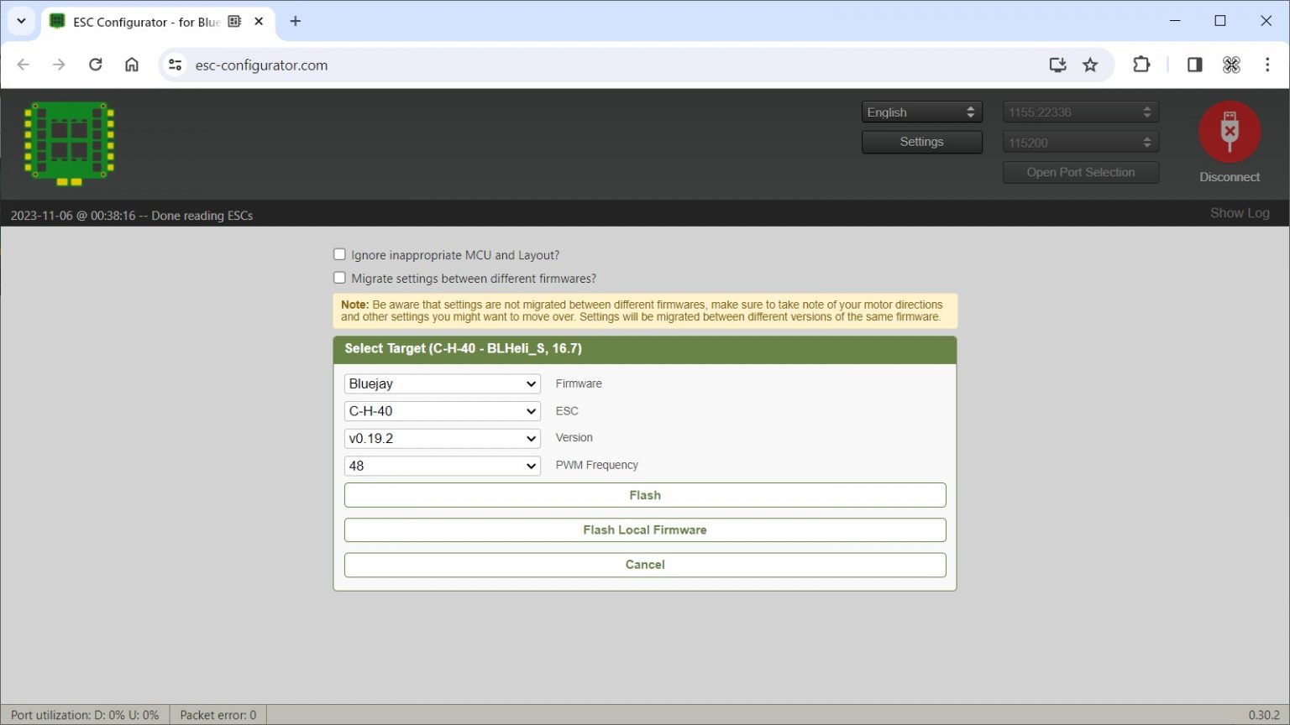Reload the esc-configurator page

click(x=96, y=65)
